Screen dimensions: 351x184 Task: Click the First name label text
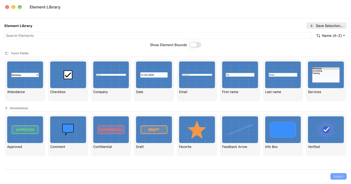point(230,92)
